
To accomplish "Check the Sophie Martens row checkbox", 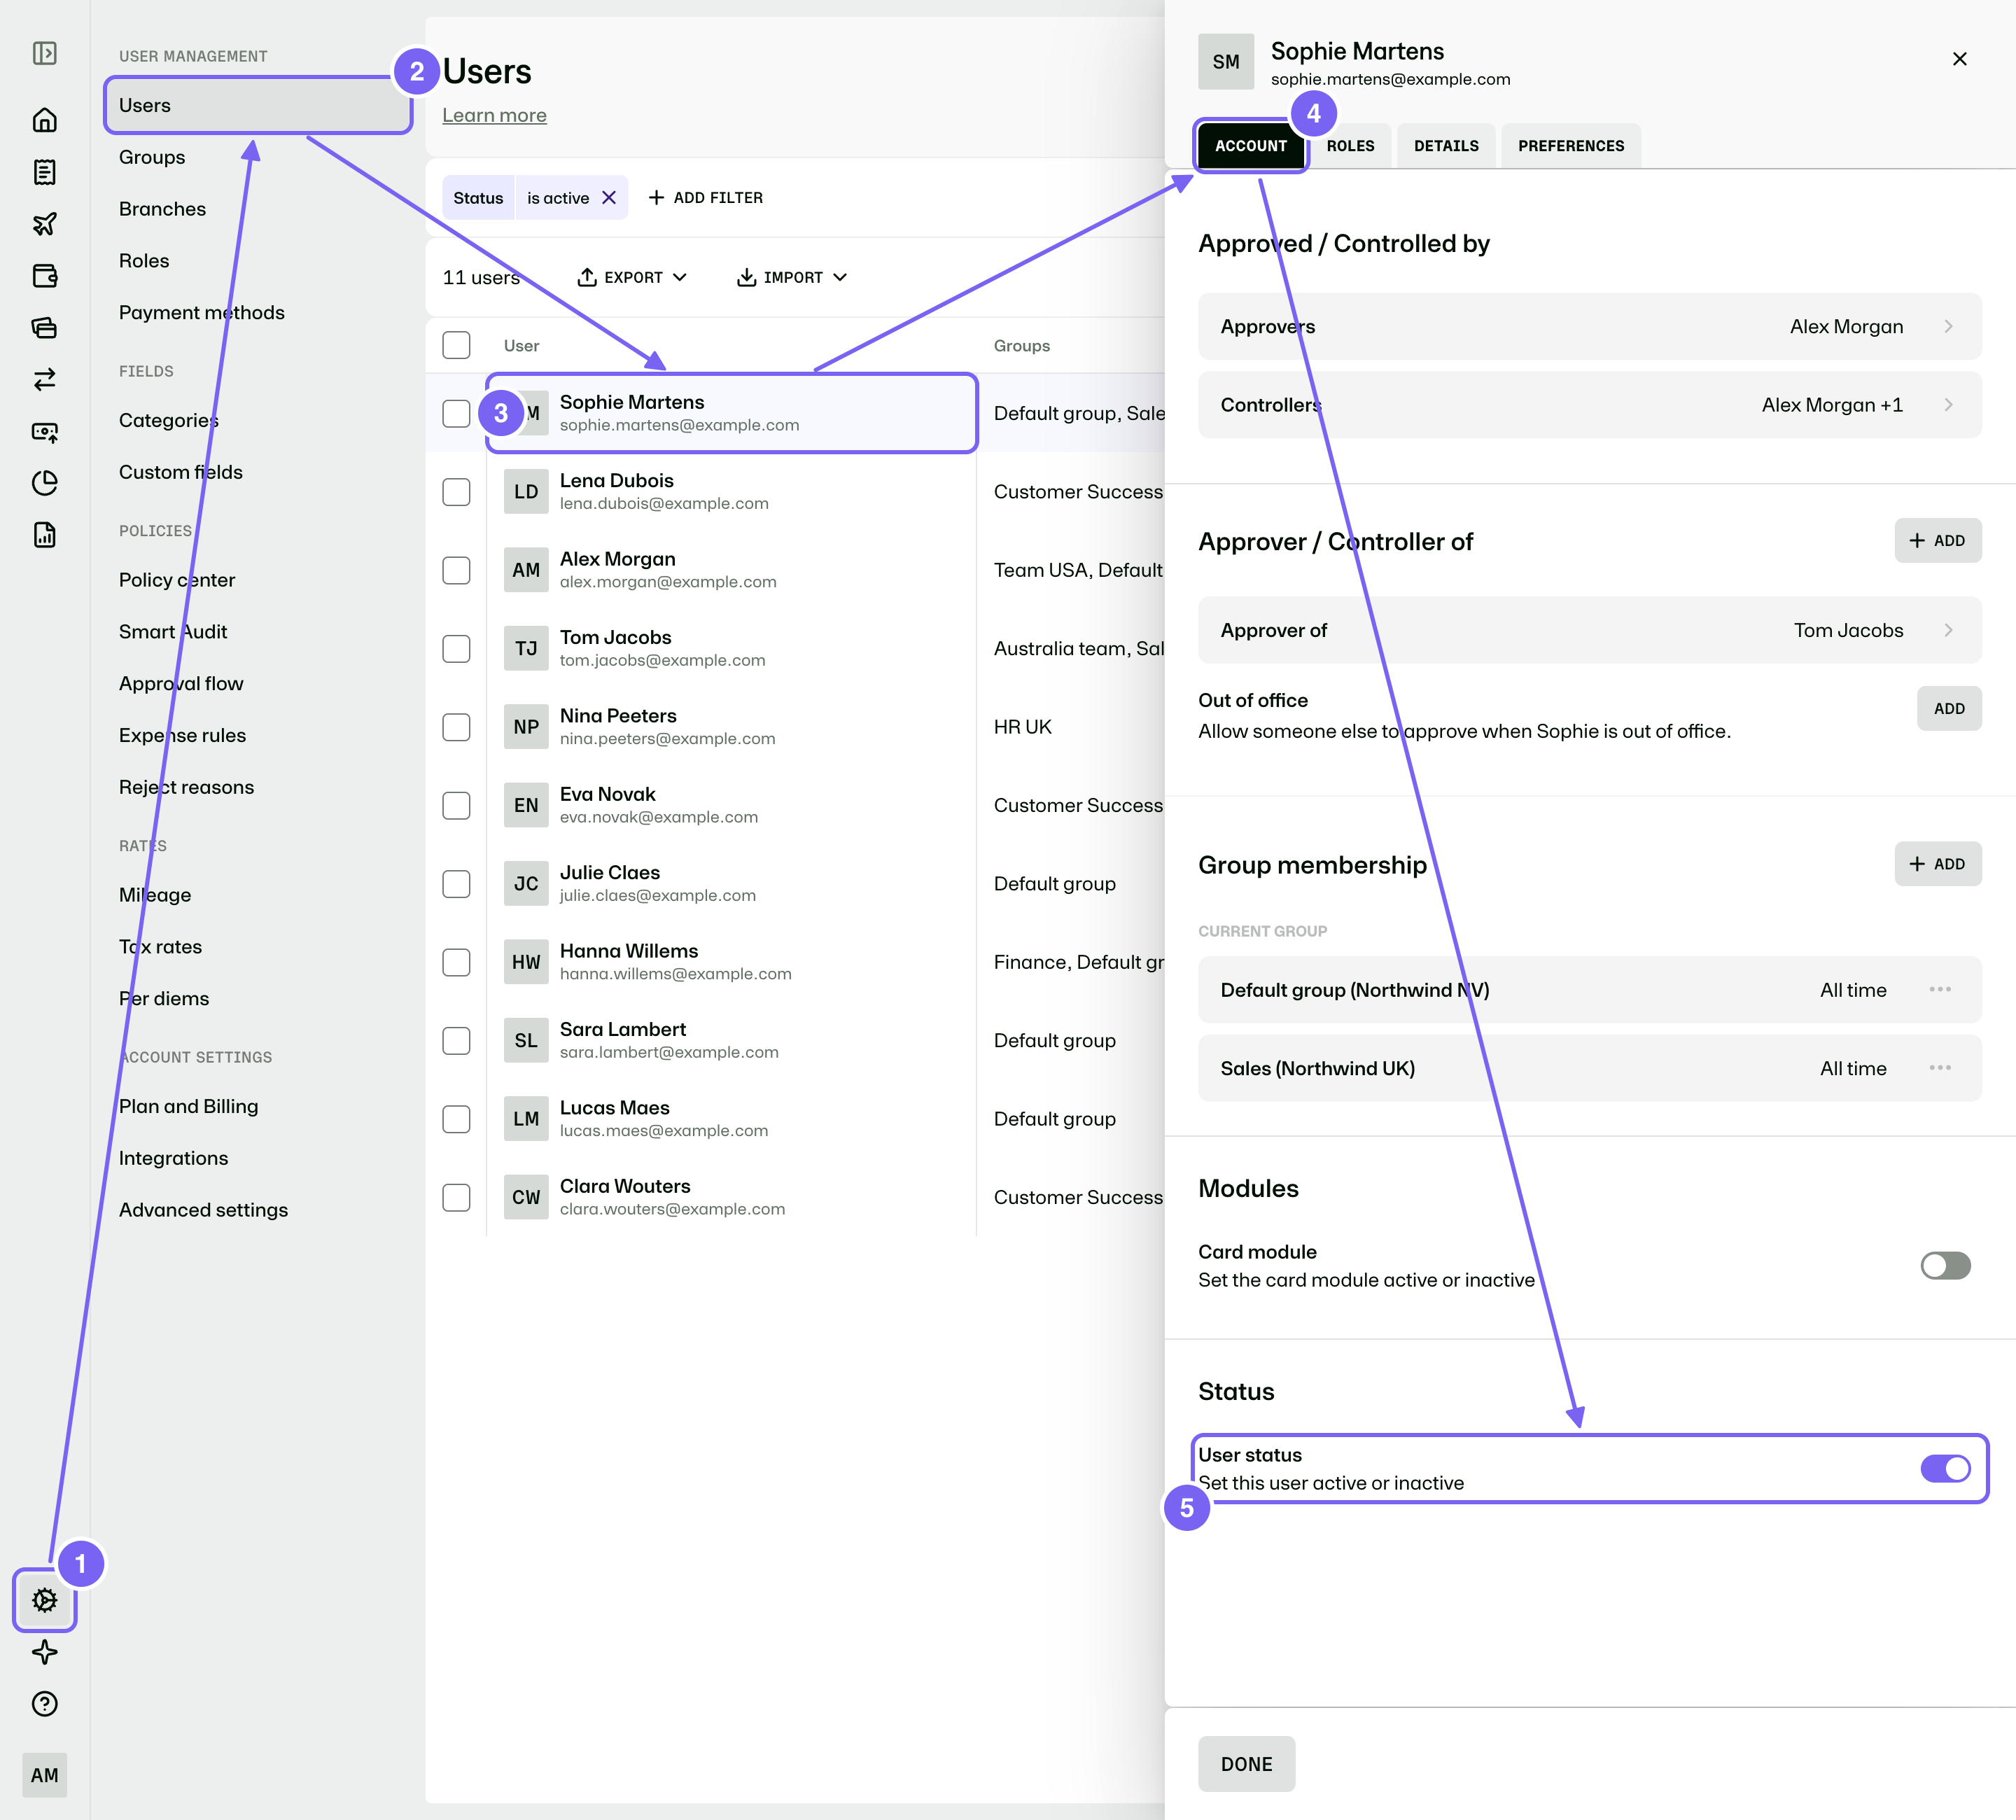I will tap(456, 413).
